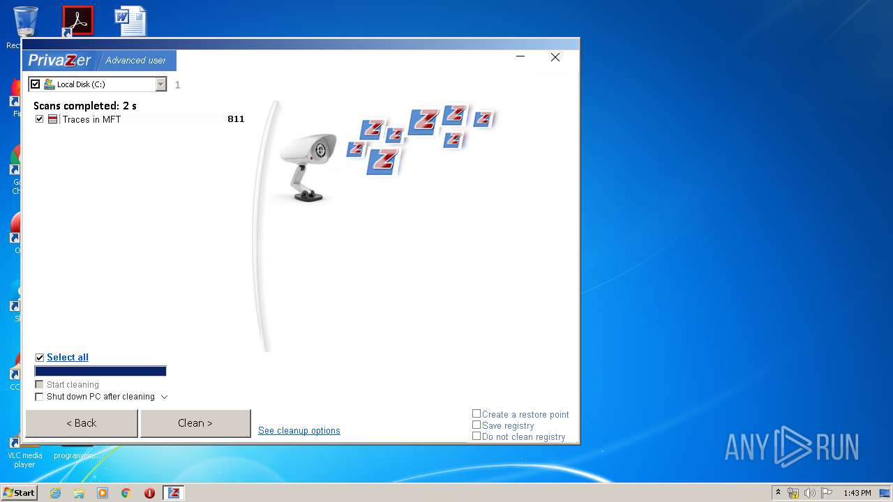Open the network tray icon
893x502 pixels.
(x=793, y=493)
